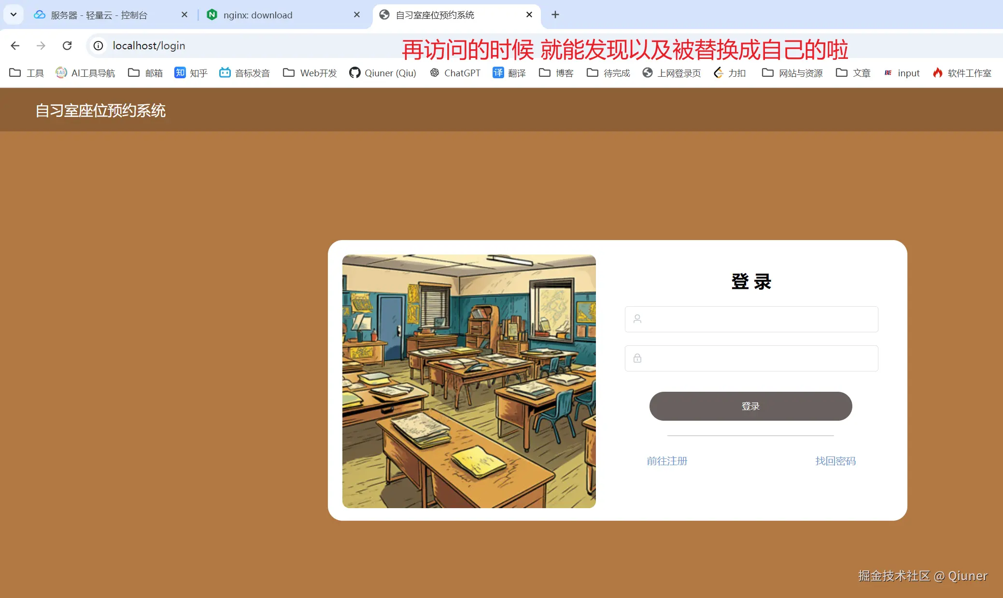Reload the localhost login page
Viewport: 1003px width, 598px height.
(67, 45)
